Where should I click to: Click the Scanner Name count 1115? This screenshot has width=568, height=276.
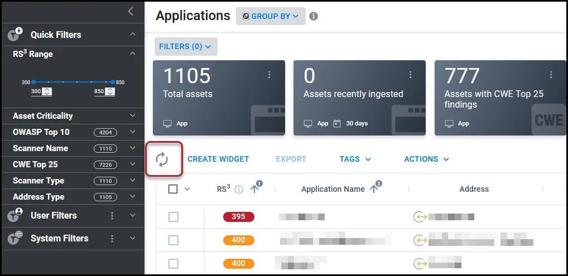pyautogui.click(x=105, y=148)
